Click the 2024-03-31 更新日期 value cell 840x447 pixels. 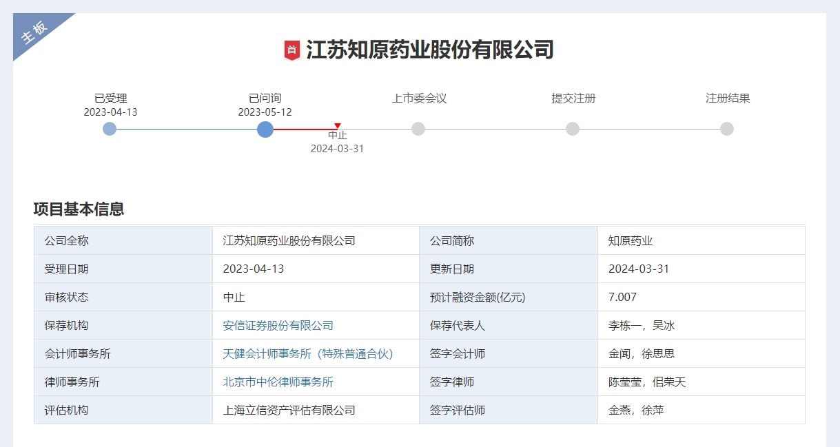click(x=701, y=269)
